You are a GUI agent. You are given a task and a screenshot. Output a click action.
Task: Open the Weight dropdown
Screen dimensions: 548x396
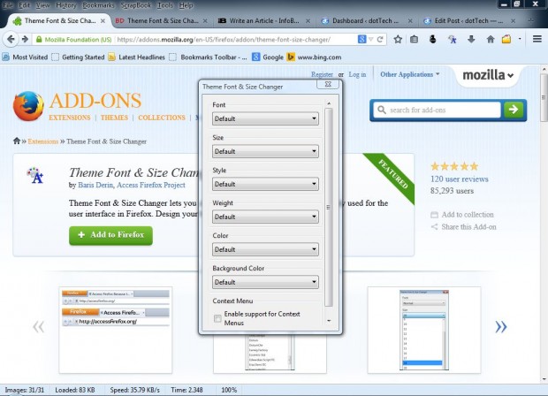(265, 217)
